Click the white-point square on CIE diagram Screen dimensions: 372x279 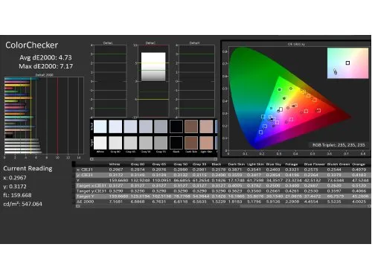(x=280, y=109)
